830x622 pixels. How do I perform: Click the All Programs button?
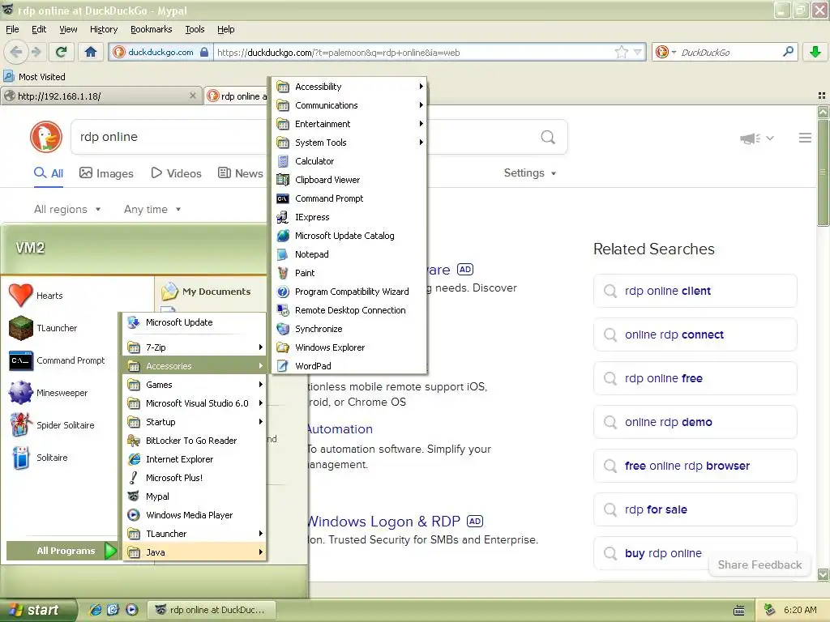pos(62,551)
